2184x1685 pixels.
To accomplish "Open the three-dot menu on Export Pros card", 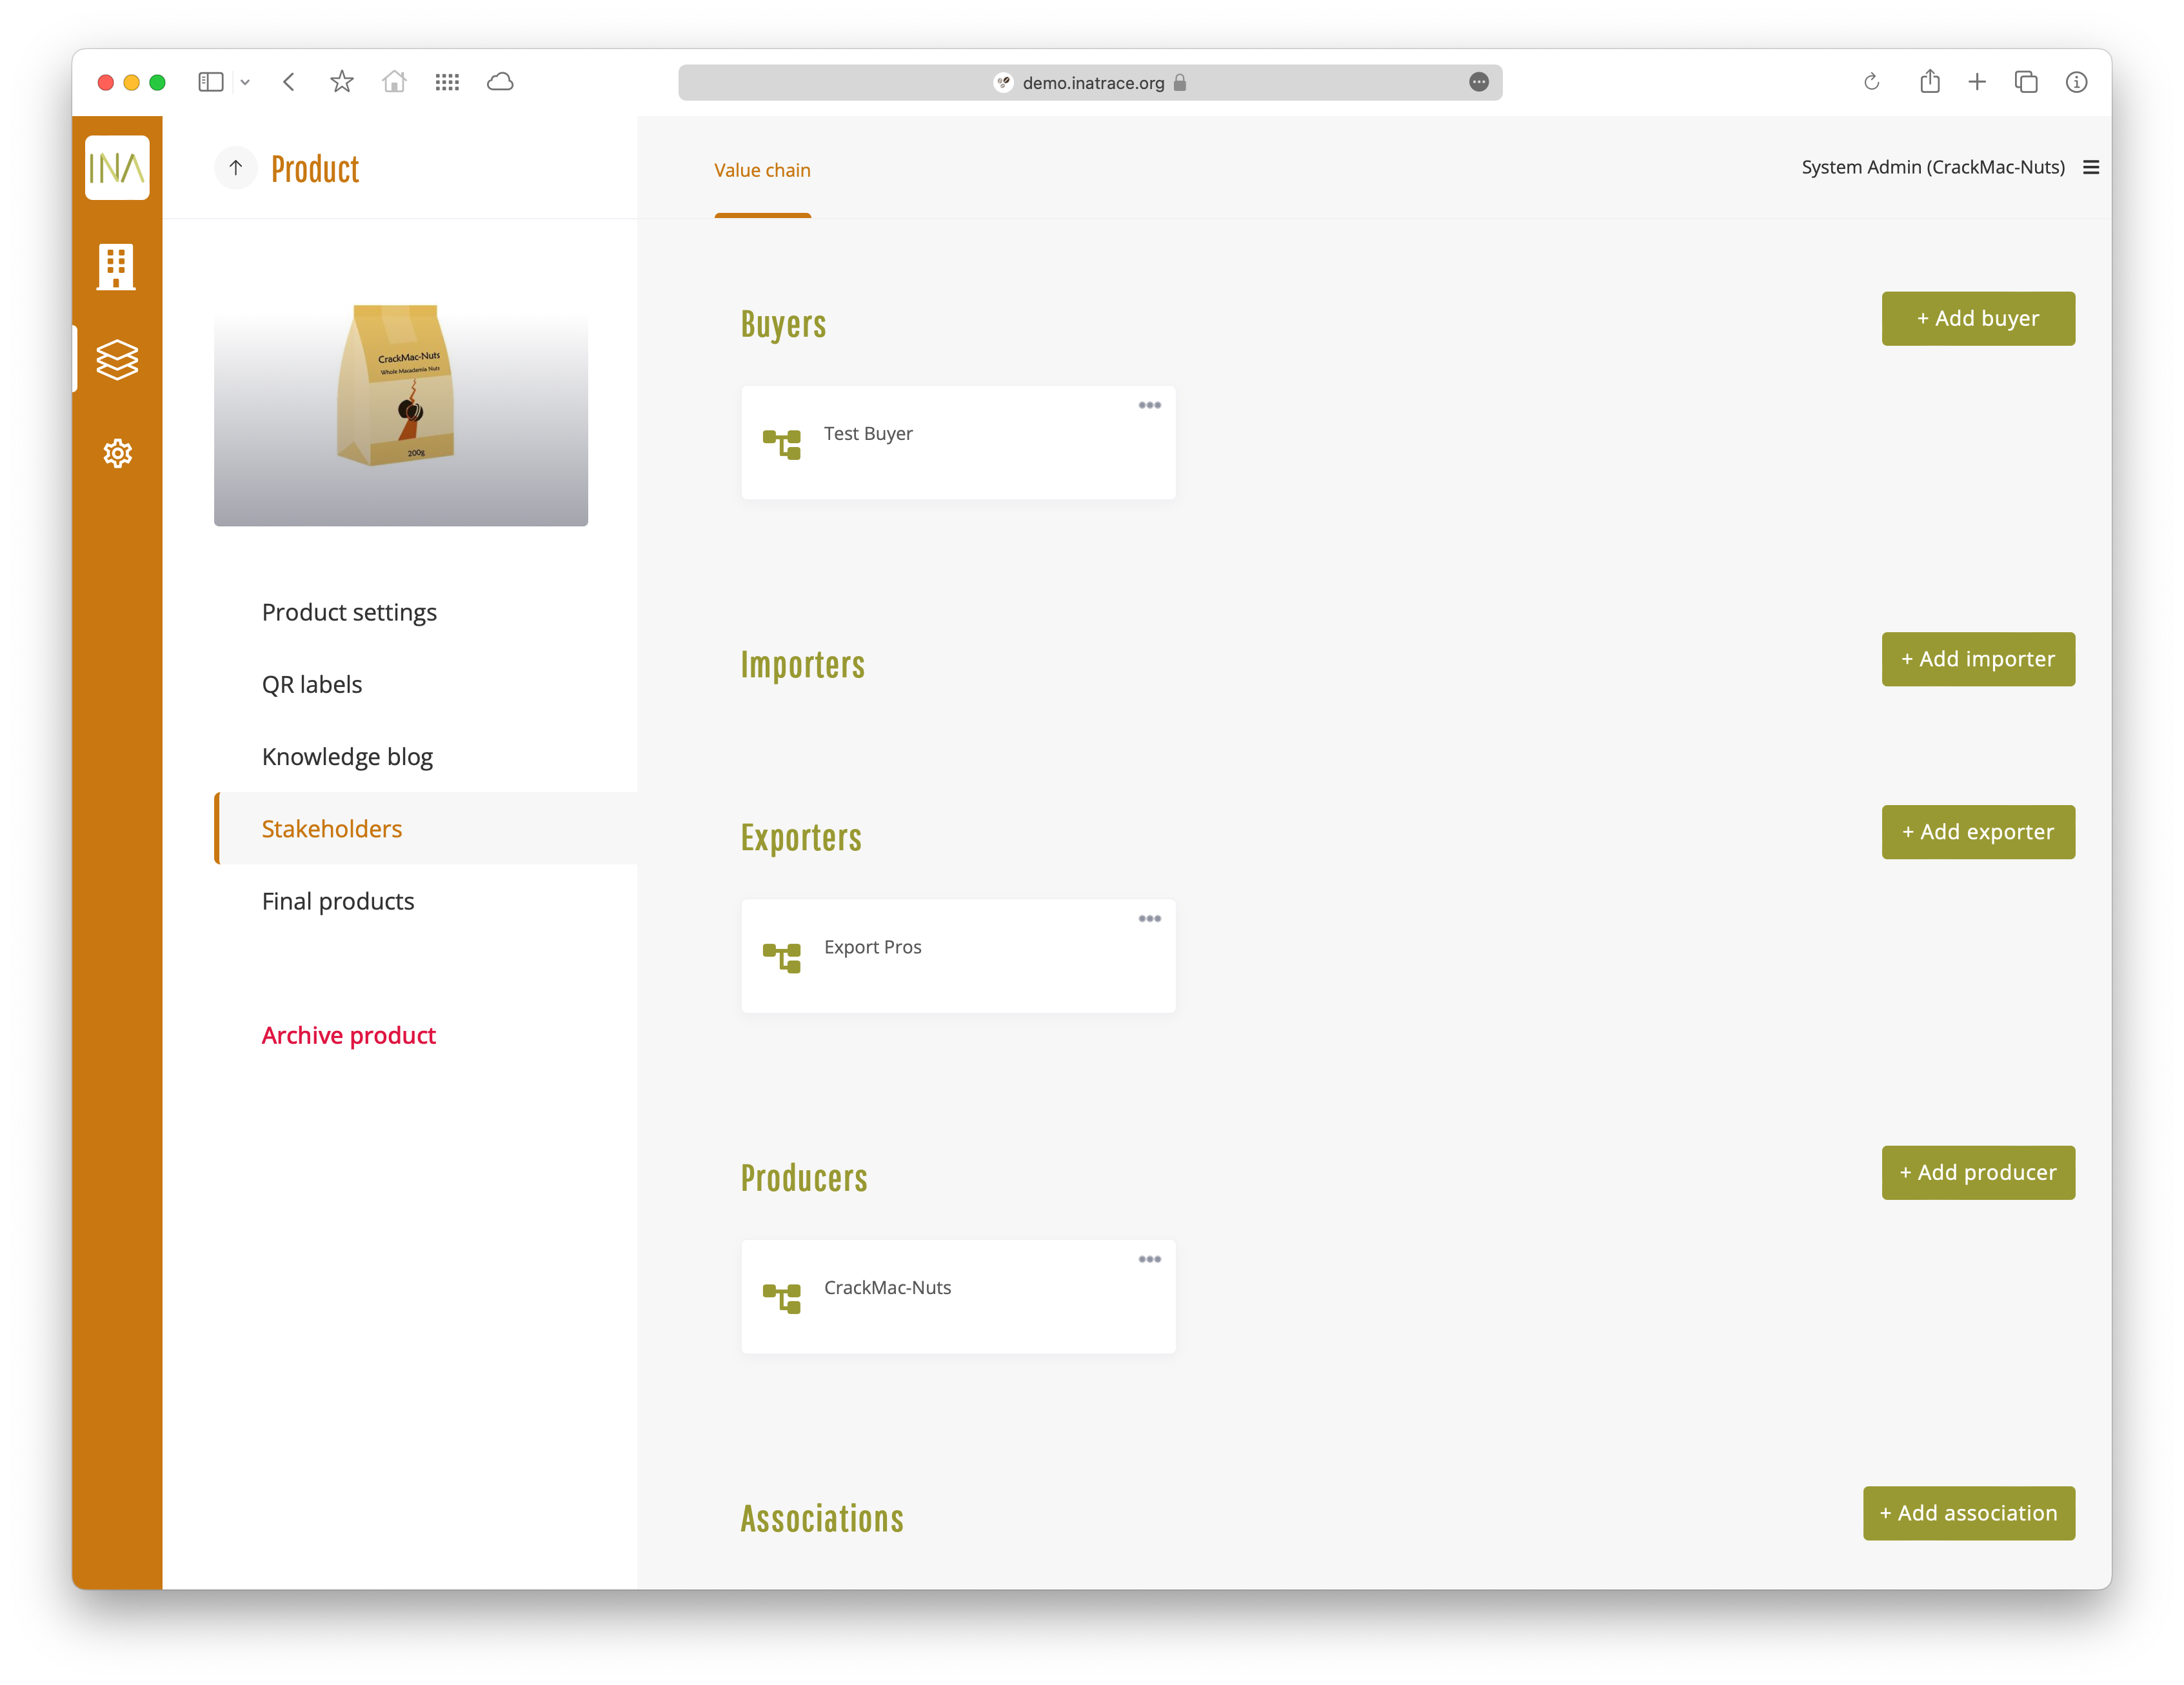I will (x=1150, y=918).
